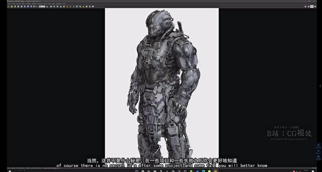Click the zoom percentage field showing 71%
This screenshot has height=172, width=322.
click(41, 7)
